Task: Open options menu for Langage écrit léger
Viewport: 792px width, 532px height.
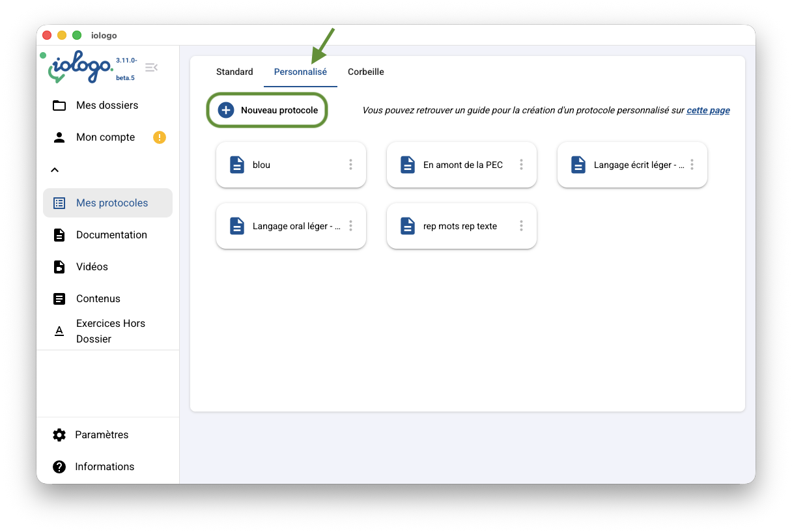Action: [692, 165]
